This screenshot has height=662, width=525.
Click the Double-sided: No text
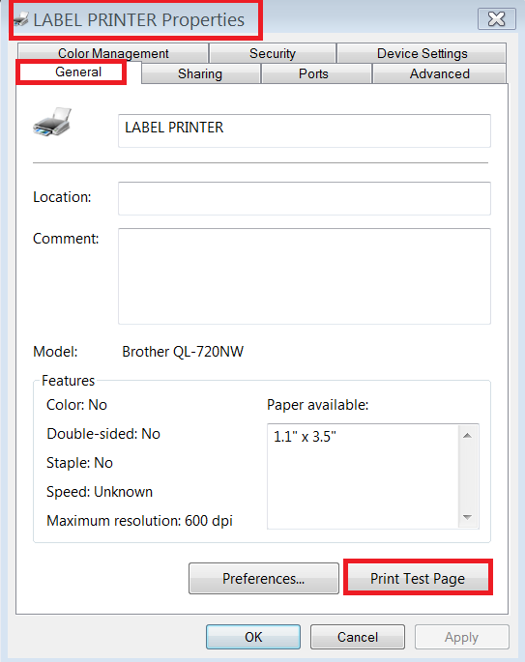tap(103, 434)
